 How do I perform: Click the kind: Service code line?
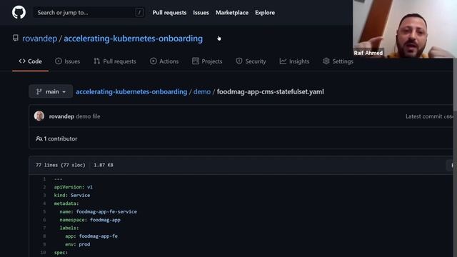[x=72, y=195]
